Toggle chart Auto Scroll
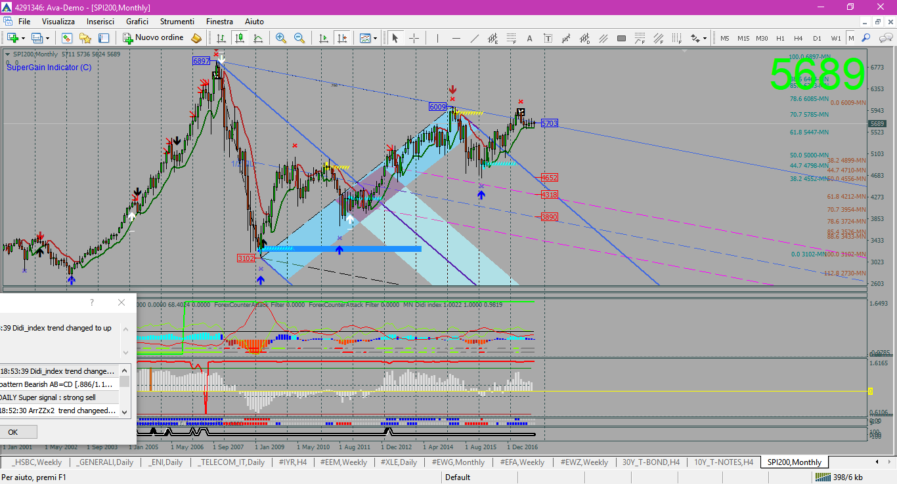The height and width of the screenshot is (484, 897). 323,38
